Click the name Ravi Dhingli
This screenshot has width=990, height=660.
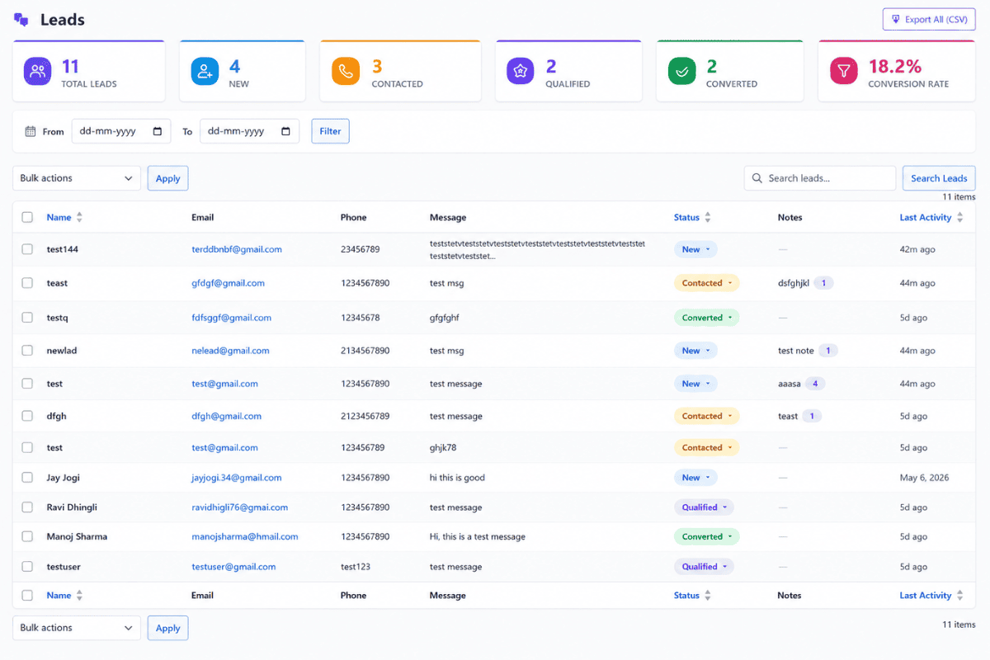[72, 507]
